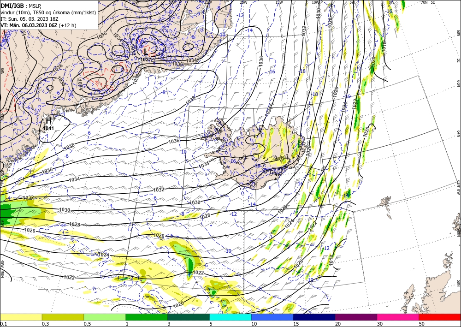Click the yellow 0.1–0.3 legend swatch
This screenshot has height=327, width=461.
[21, 317]
